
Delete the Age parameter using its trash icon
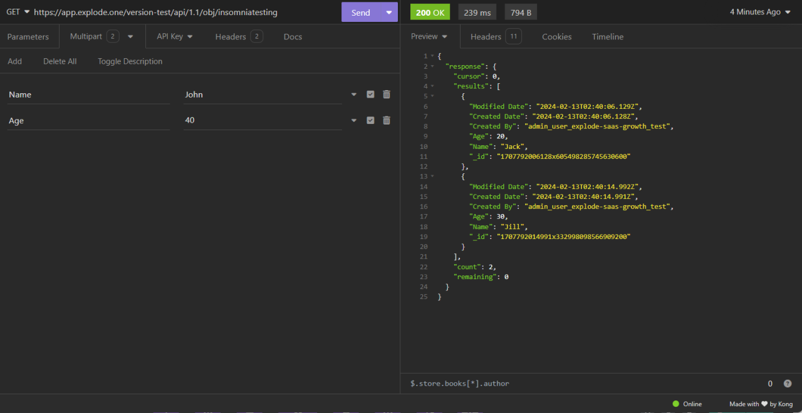[387, 120]
